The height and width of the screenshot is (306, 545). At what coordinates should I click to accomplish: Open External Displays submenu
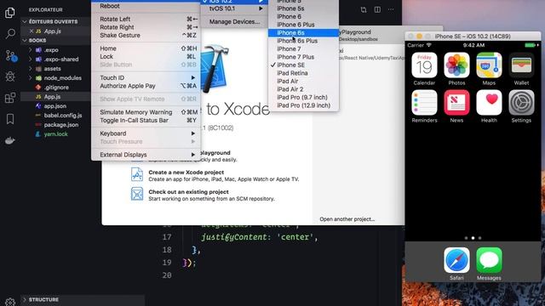tap(146, 155)
